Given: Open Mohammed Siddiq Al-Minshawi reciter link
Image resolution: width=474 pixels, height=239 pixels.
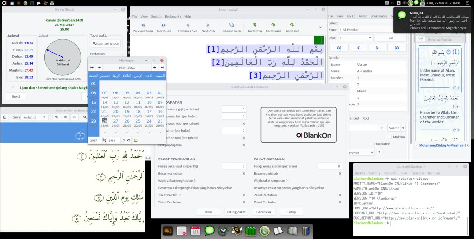Looking at the screenshot, I should (442, 145).
